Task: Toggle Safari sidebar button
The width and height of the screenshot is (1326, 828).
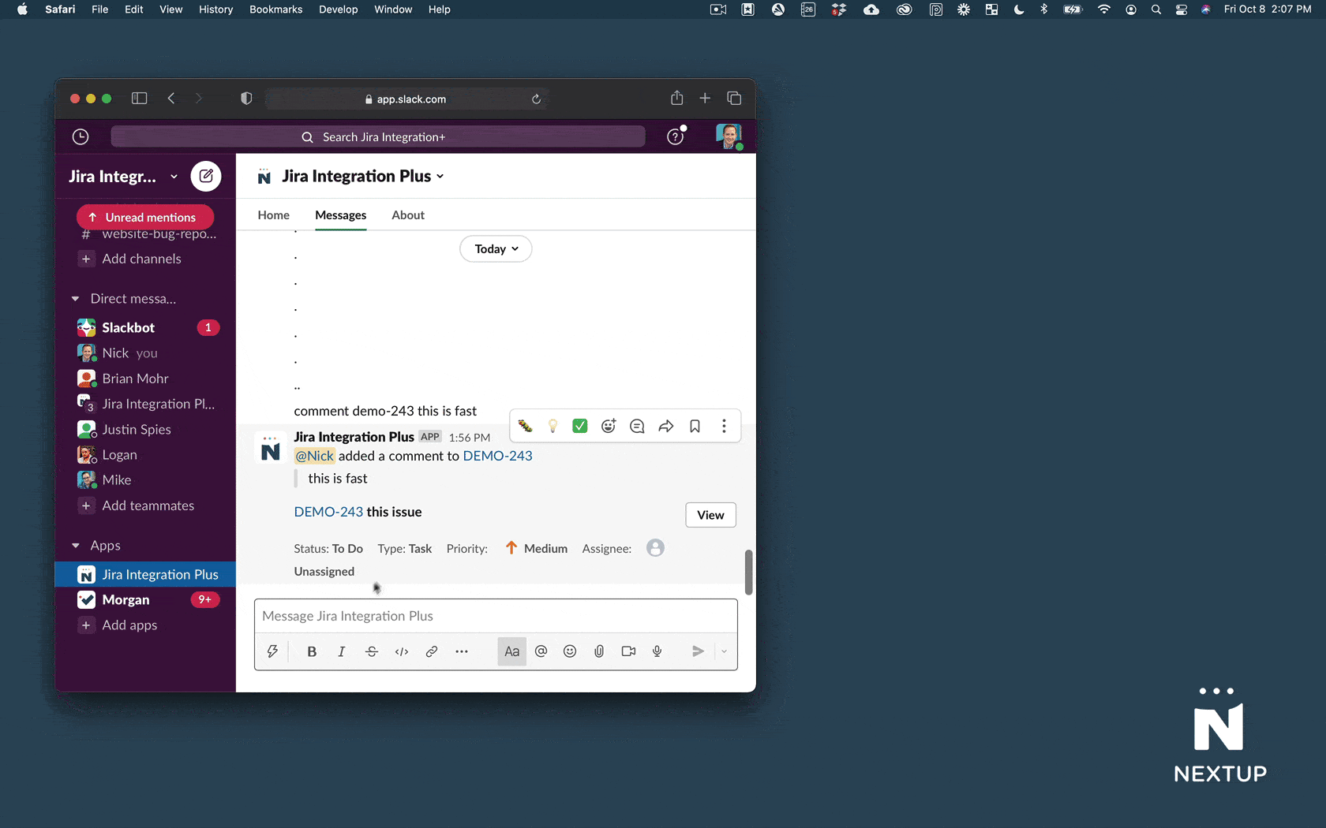Action: coord(140,99)
